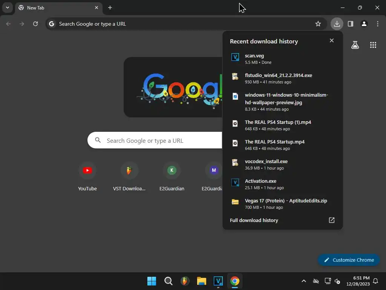The height and width of the screenshot is (290, 386).
Task: Close the New Tab tab
Action: [96, 8]
